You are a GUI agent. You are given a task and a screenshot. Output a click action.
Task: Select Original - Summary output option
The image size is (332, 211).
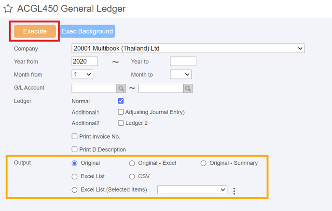click(x=203, y=163)
